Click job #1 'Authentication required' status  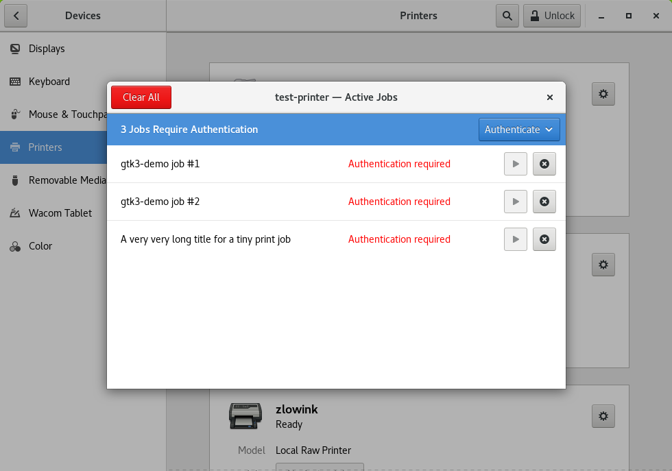(399, 164)
